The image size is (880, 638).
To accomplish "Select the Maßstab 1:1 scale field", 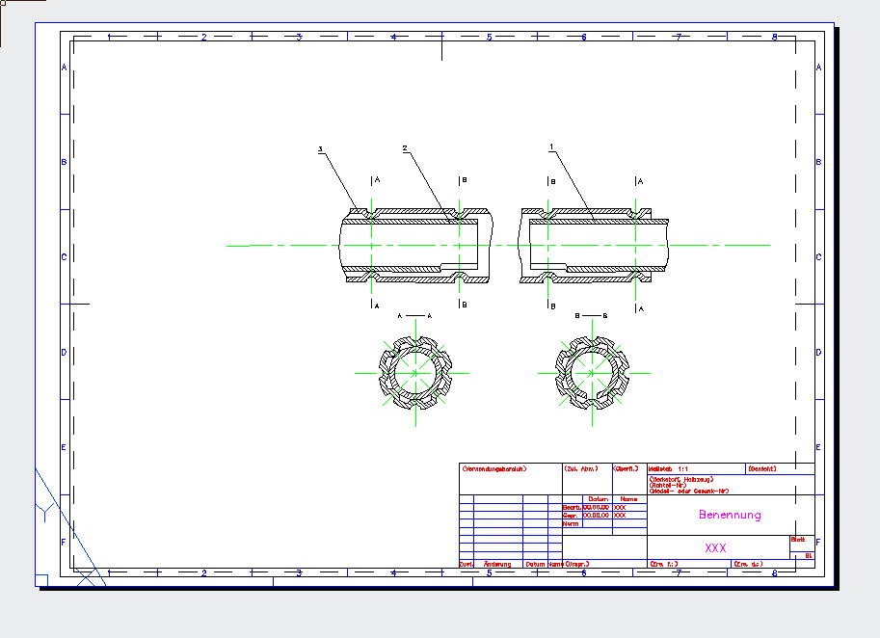I will (674, 469).
